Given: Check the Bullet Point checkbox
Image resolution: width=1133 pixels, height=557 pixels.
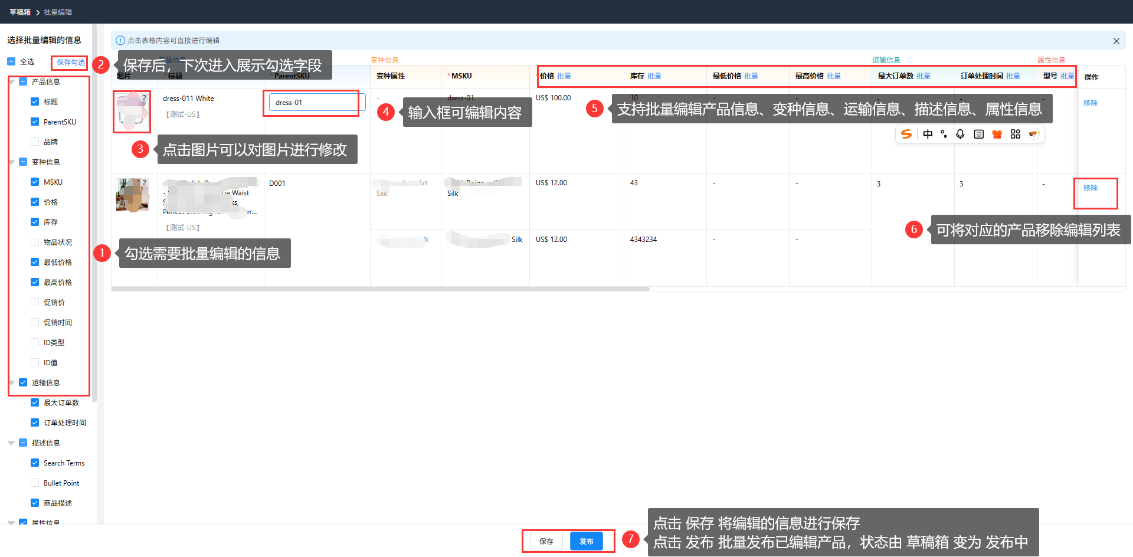Looking at the screenshot, I should point(35,483).
